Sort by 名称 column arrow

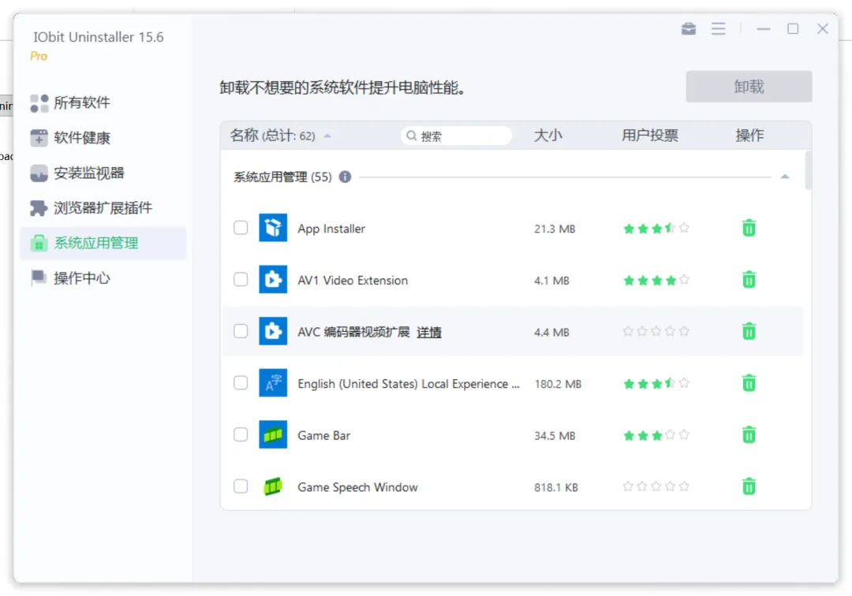(327, 136)
